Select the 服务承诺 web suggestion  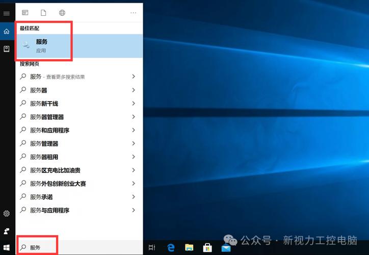tap(79, 197)
